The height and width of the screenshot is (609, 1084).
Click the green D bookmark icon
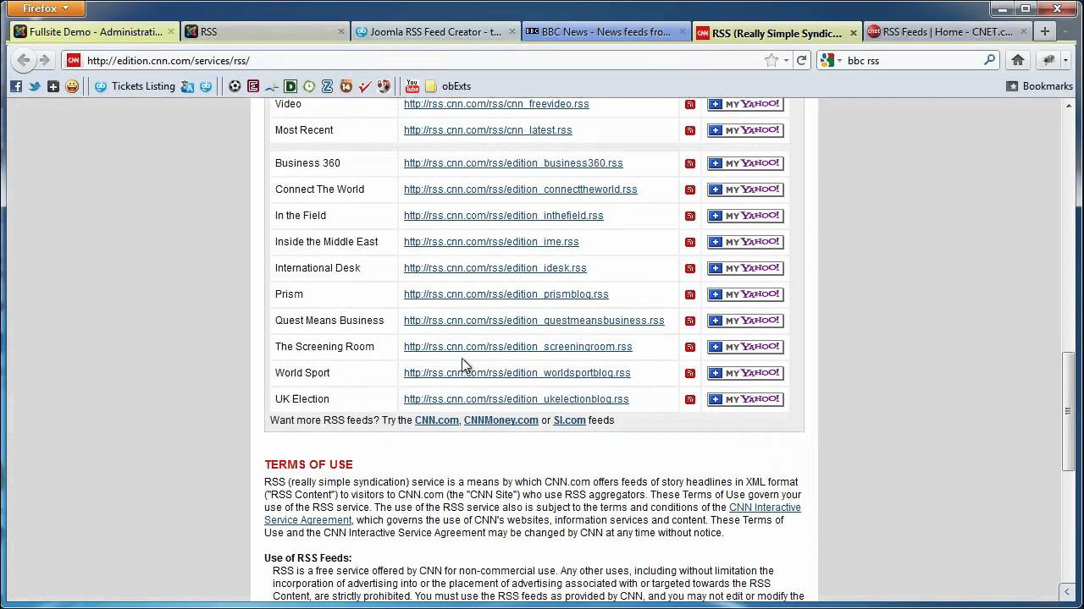tap(290, 86)
